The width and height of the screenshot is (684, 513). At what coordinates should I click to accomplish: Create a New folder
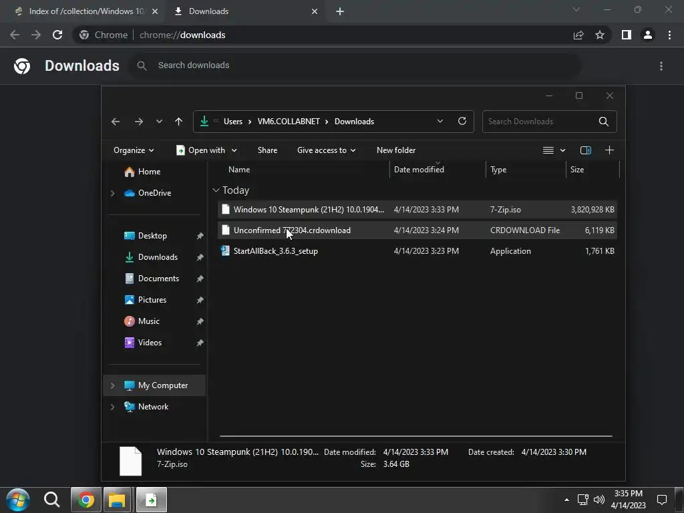click(x=396, y=150)
